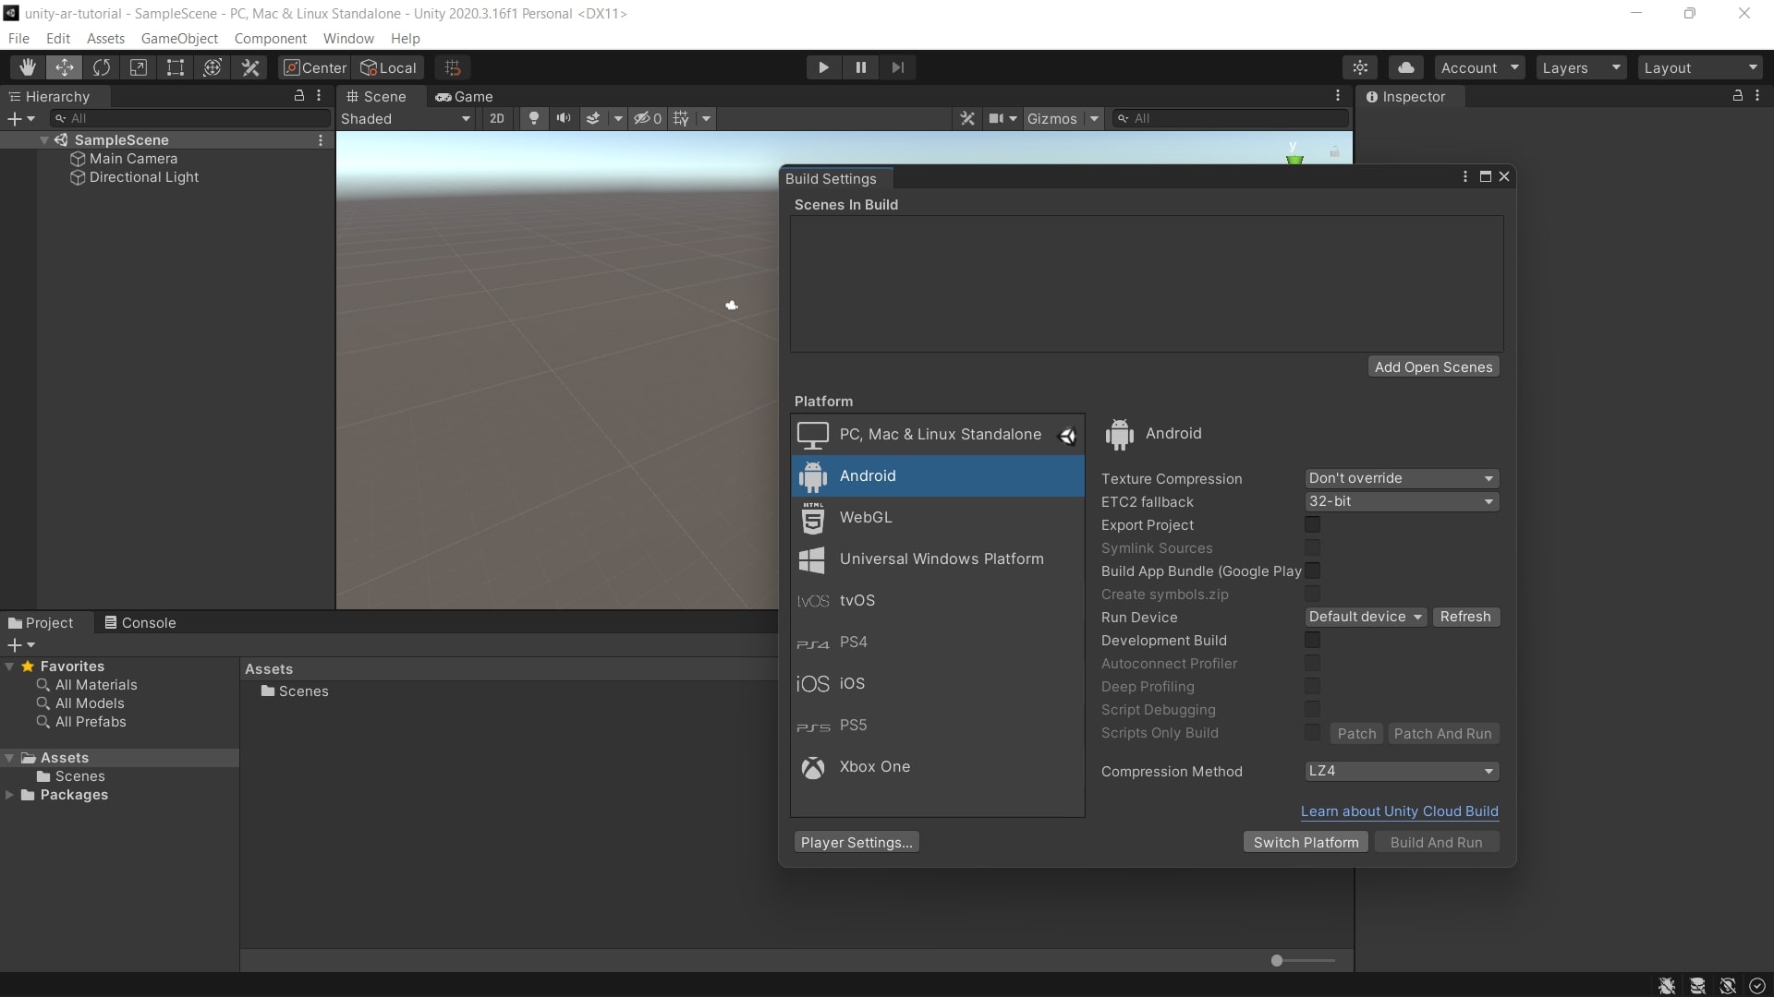1774x997 pixels.
Task: Open Learn about Unity Cloud Build link
Action: point(1400,811)
